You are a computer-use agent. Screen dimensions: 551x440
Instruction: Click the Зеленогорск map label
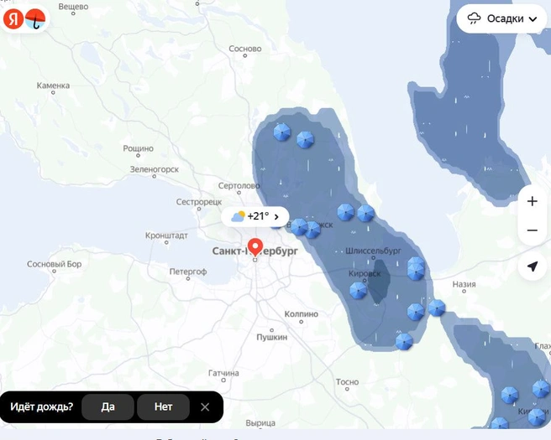coord(155,169)
